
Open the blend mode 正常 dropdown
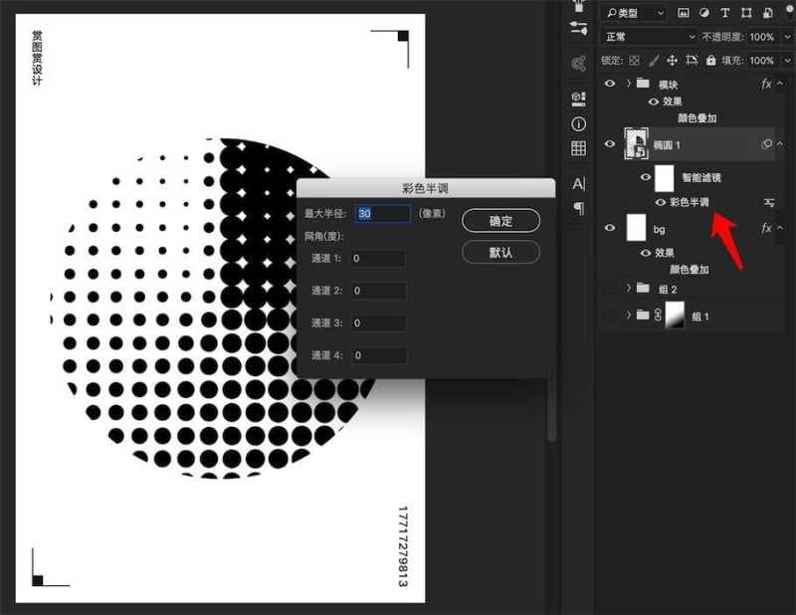click(x=649, y=37)
